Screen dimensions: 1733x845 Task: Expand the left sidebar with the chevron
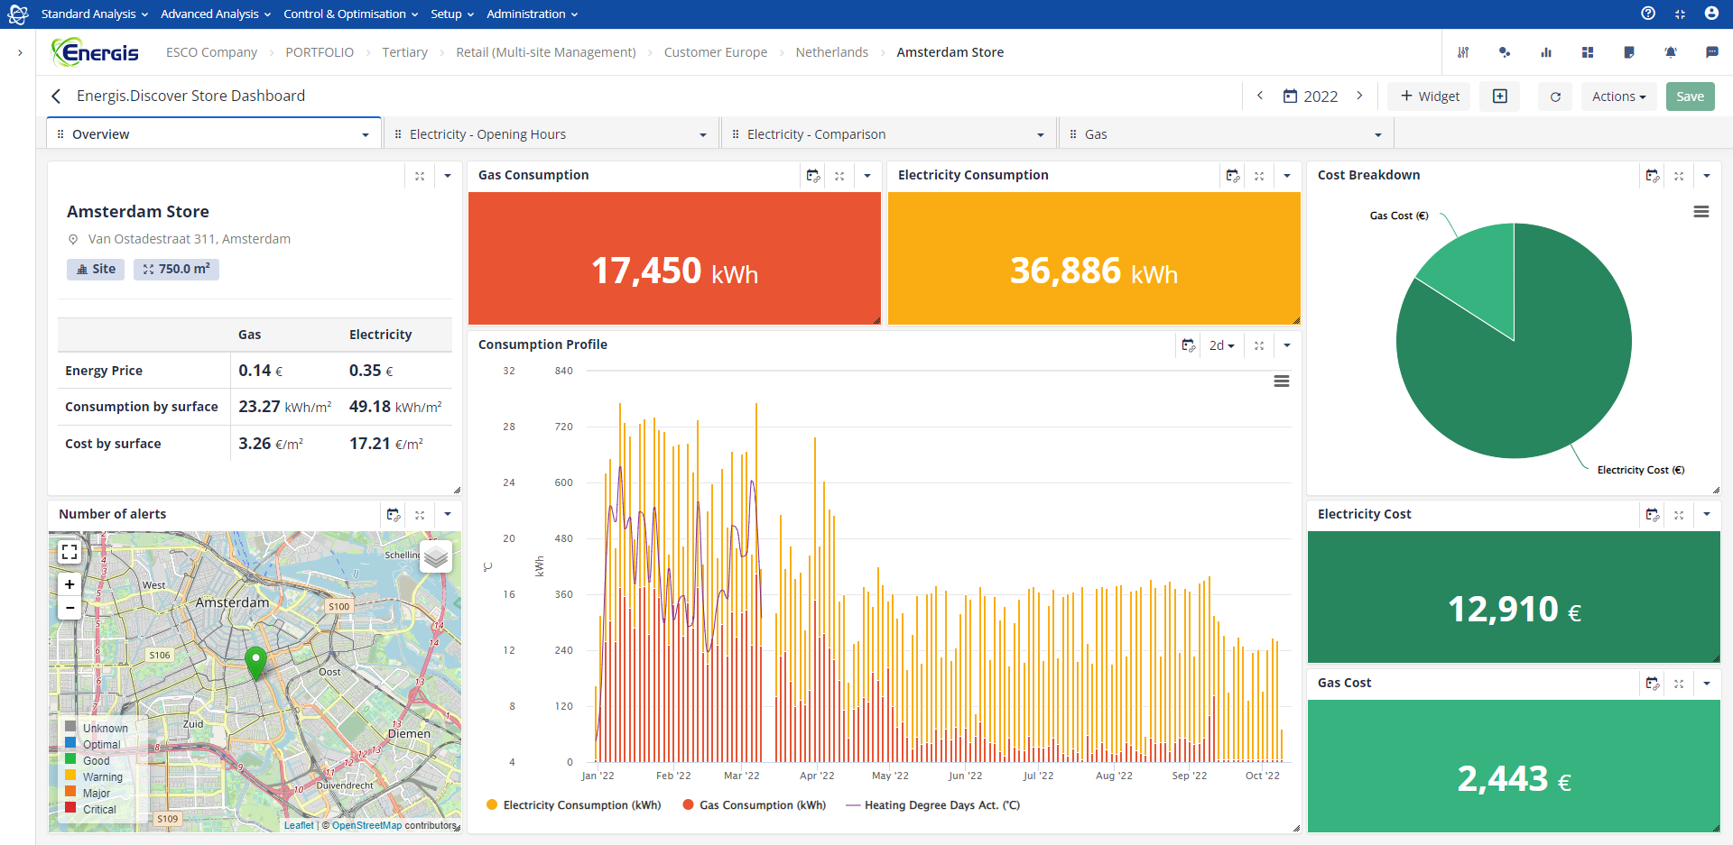20,53
